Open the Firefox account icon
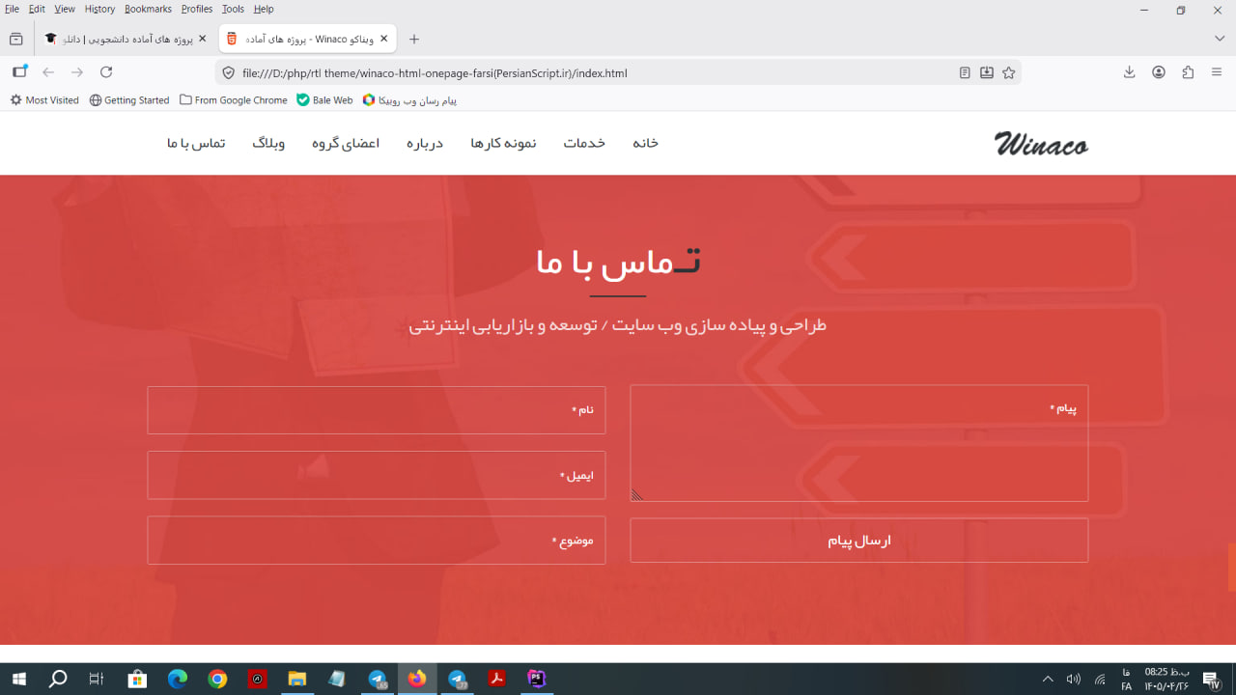Image resolution: width=1236 pixels, height=695 pixels. tap(1159, 72)
